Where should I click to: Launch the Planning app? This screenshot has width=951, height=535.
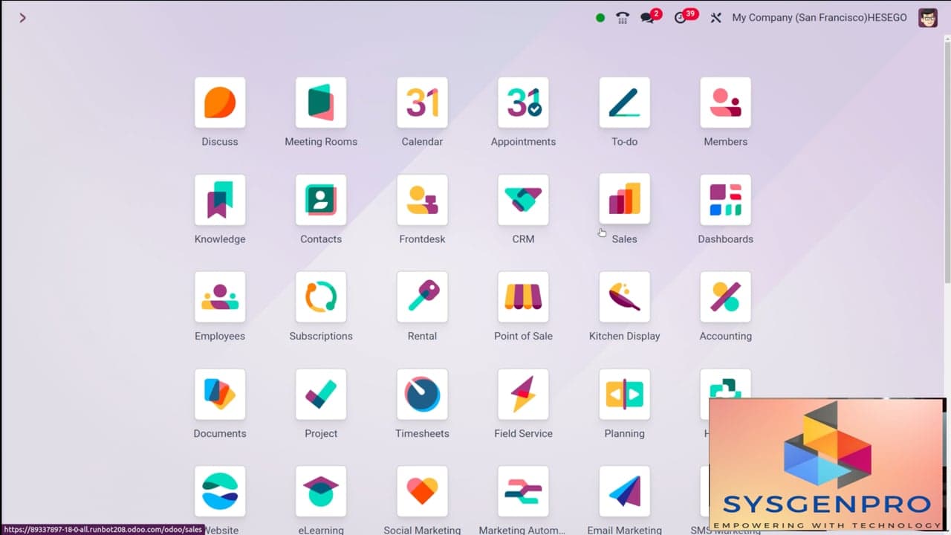pos(624,395)
